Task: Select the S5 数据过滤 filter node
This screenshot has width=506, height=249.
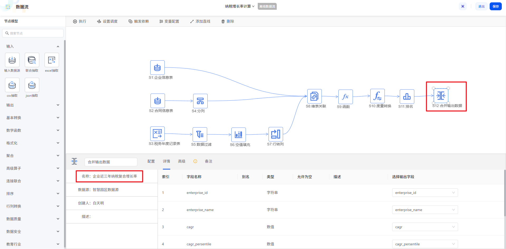Action: tap(200, 134)
